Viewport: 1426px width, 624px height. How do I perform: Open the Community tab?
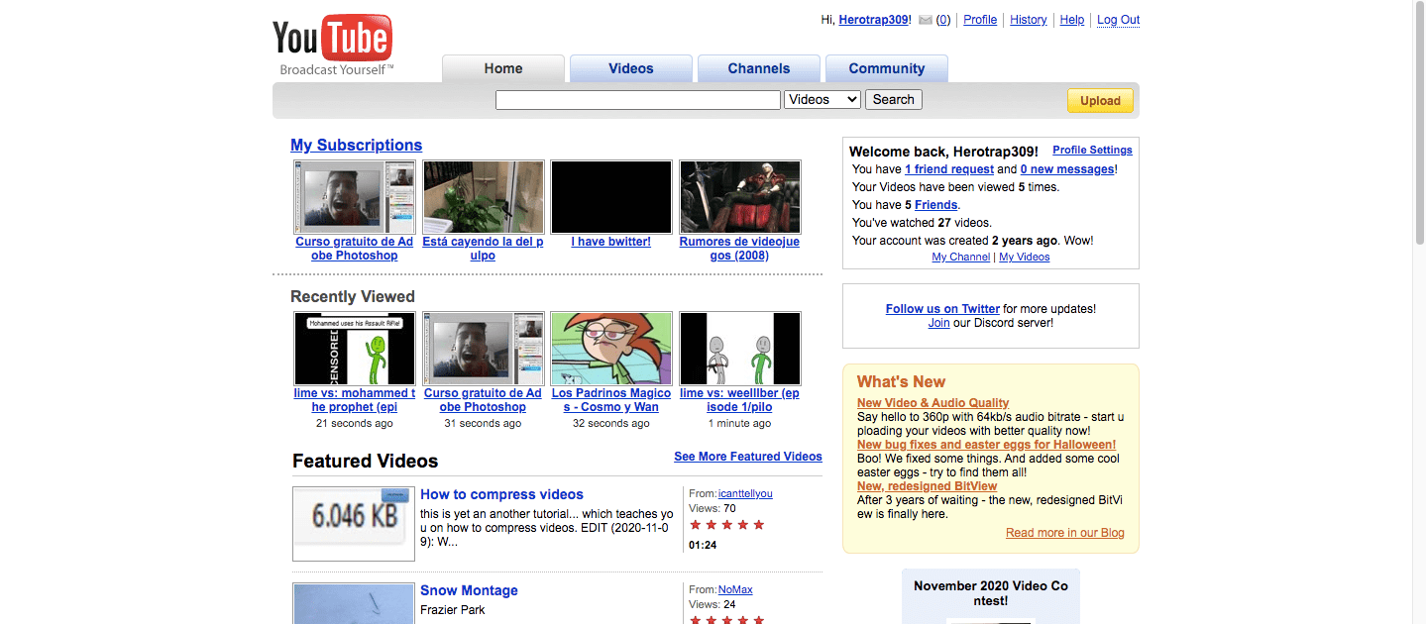(886, 67)
